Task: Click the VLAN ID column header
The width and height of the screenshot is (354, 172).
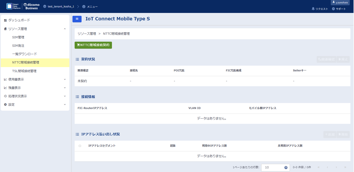Action: [195, 108]
